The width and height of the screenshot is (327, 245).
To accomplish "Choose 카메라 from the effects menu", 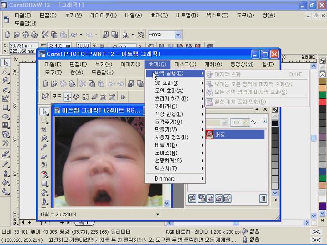I will [x=175, y=106].
